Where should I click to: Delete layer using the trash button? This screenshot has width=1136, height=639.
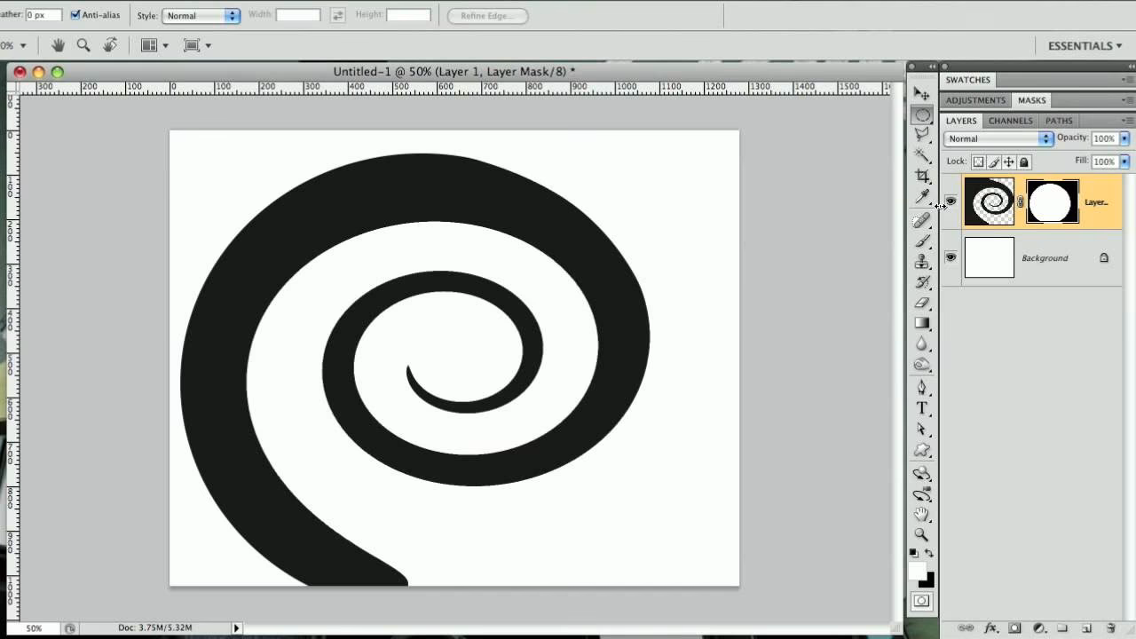[1112, 628]
